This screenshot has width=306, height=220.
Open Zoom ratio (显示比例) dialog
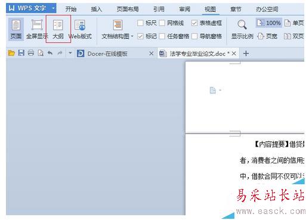point(242,29)
